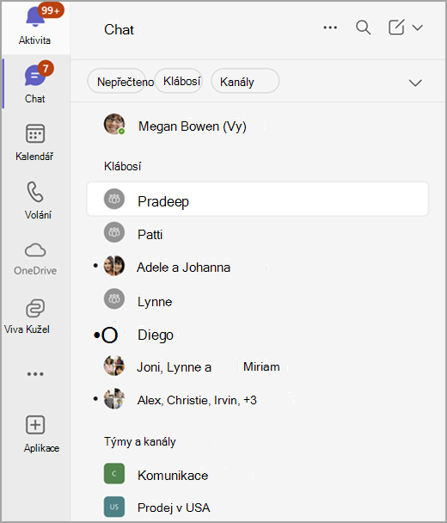Open the OneDrive cloud icon
The image size is (447, 523).
[x=35, y=250]
